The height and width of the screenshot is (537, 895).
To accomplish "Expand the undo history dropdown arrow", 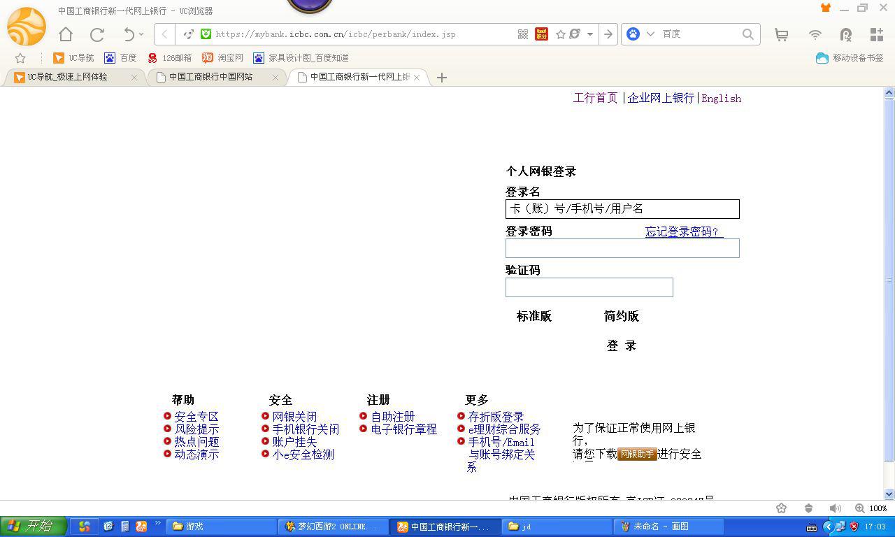I will (x=142, y=34).
